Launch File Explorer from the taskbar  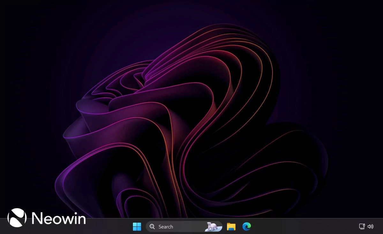[x=231, y=227]
